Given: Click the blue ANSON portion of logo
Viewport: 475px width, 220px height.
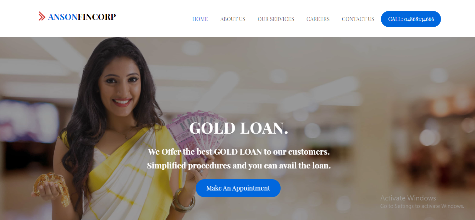Looking at the screenshot, I should pos(63,17).
